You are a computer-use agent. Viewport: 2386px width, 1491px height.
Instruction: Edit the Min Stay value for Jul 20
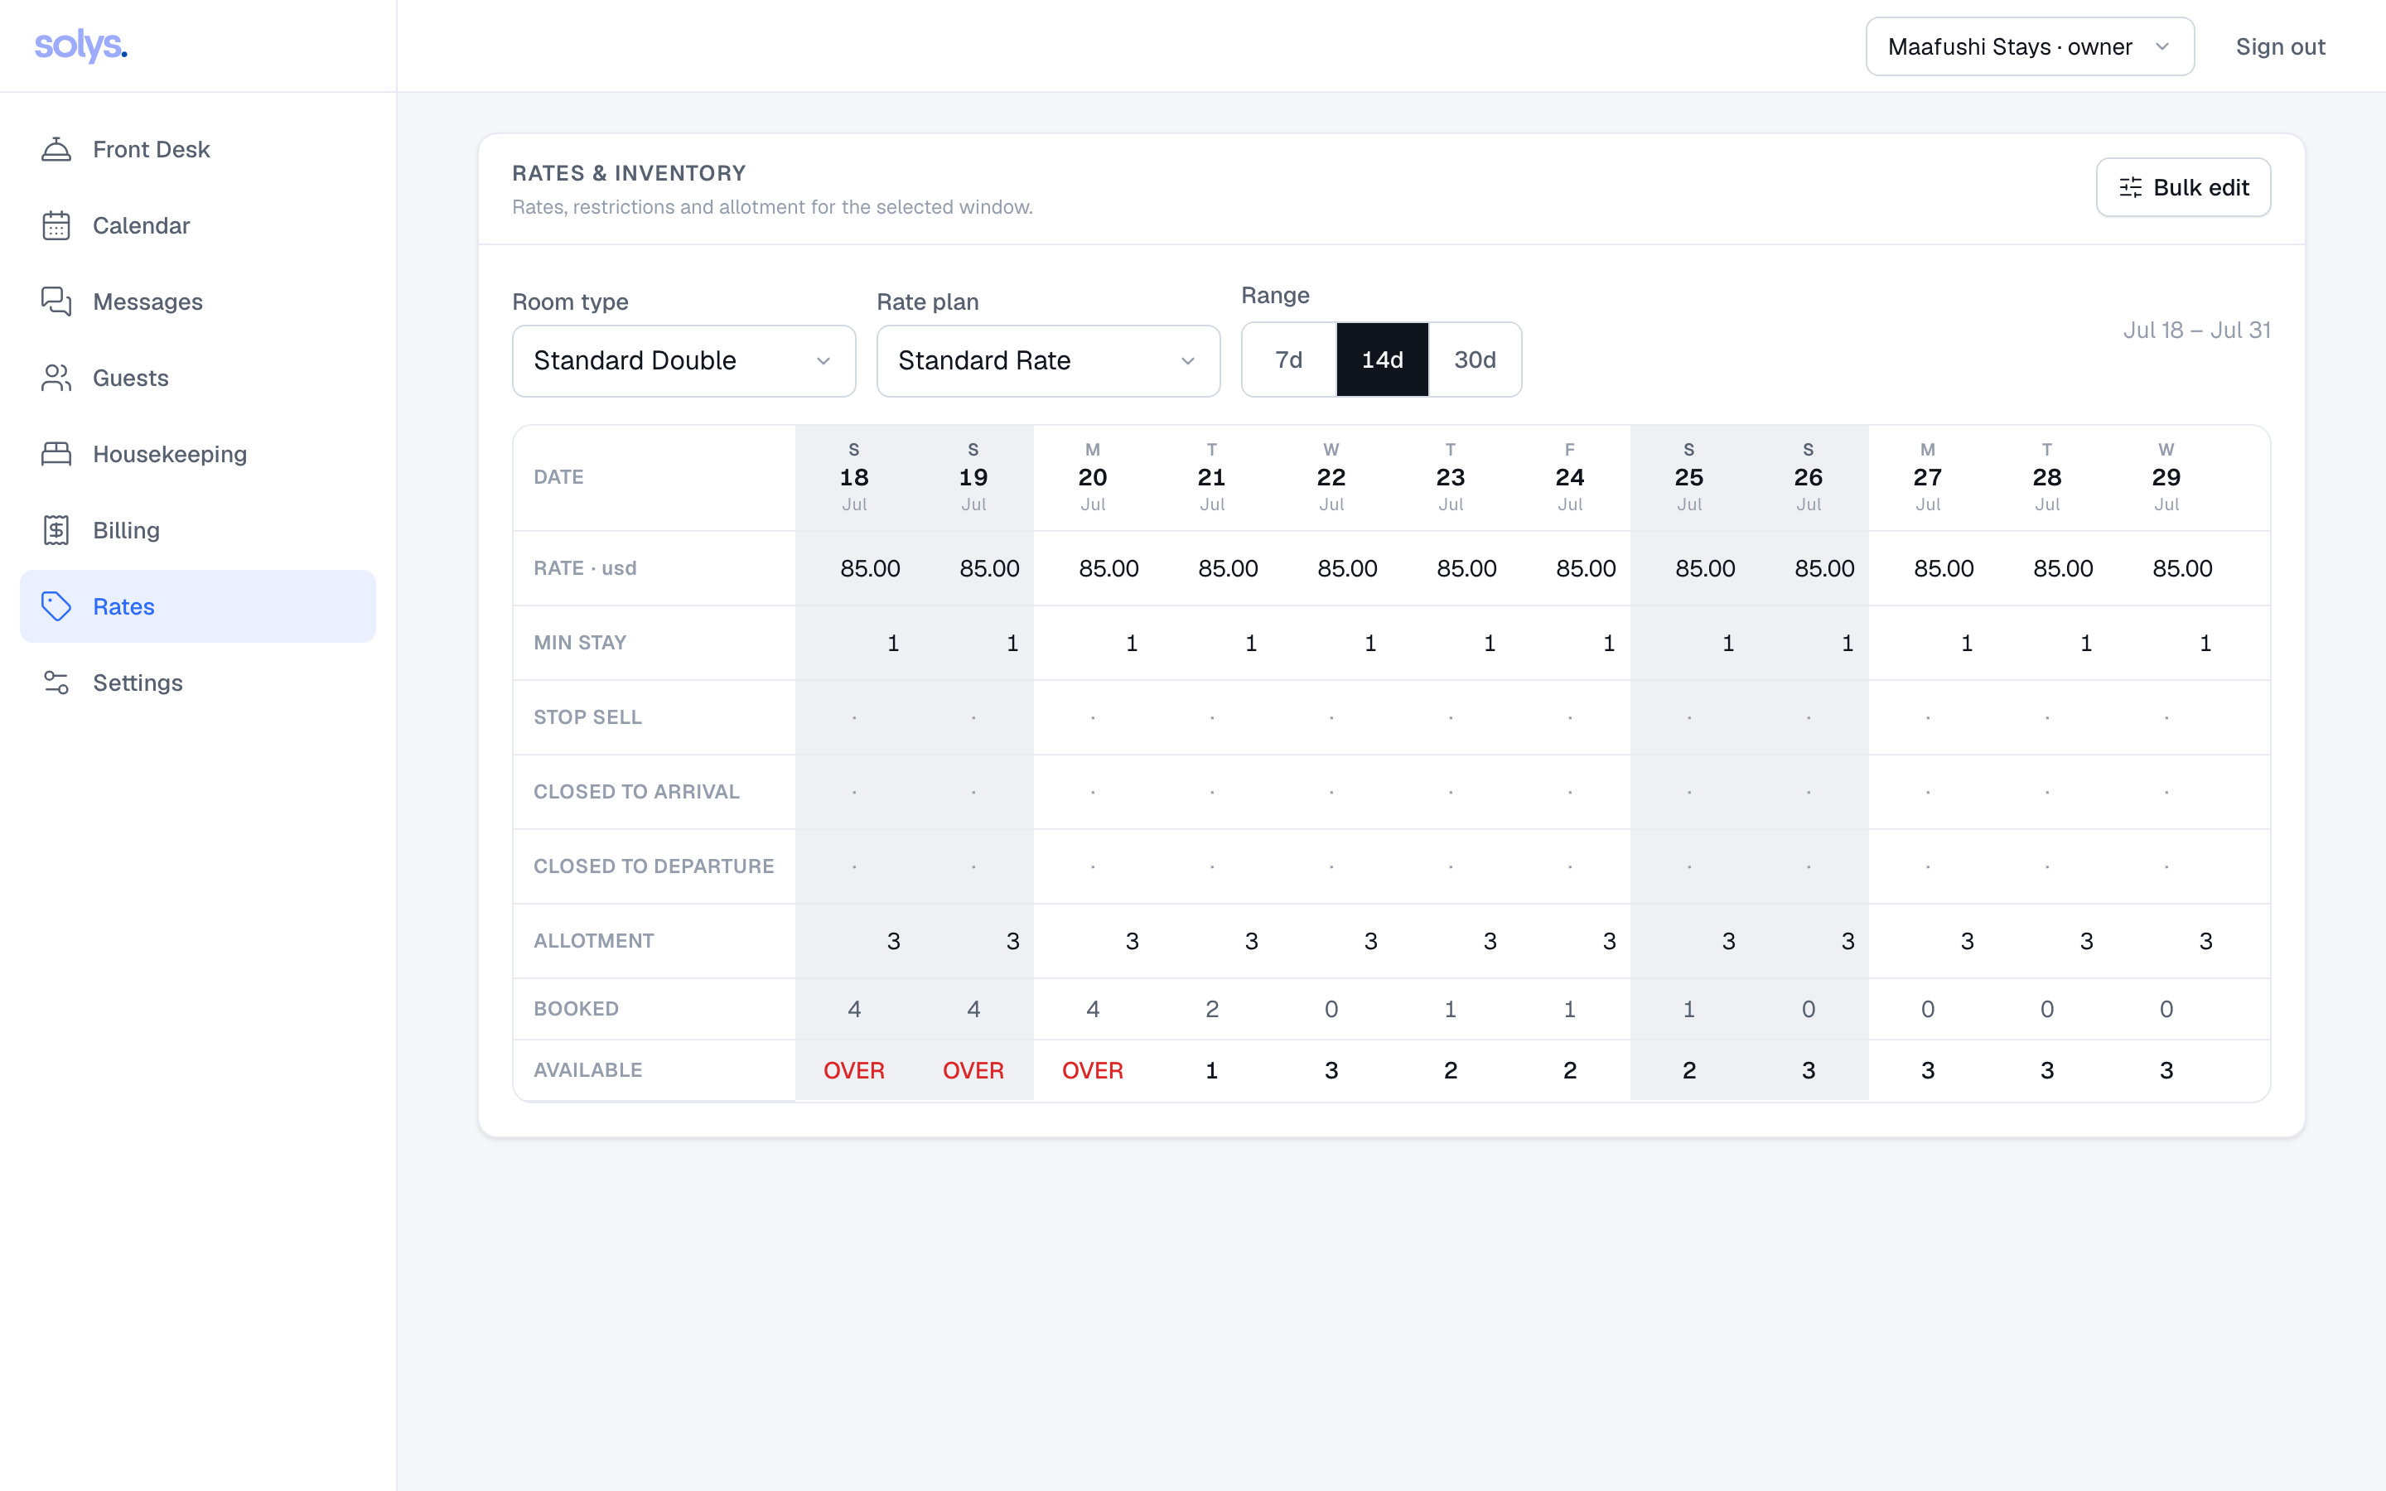point(1094,643)
